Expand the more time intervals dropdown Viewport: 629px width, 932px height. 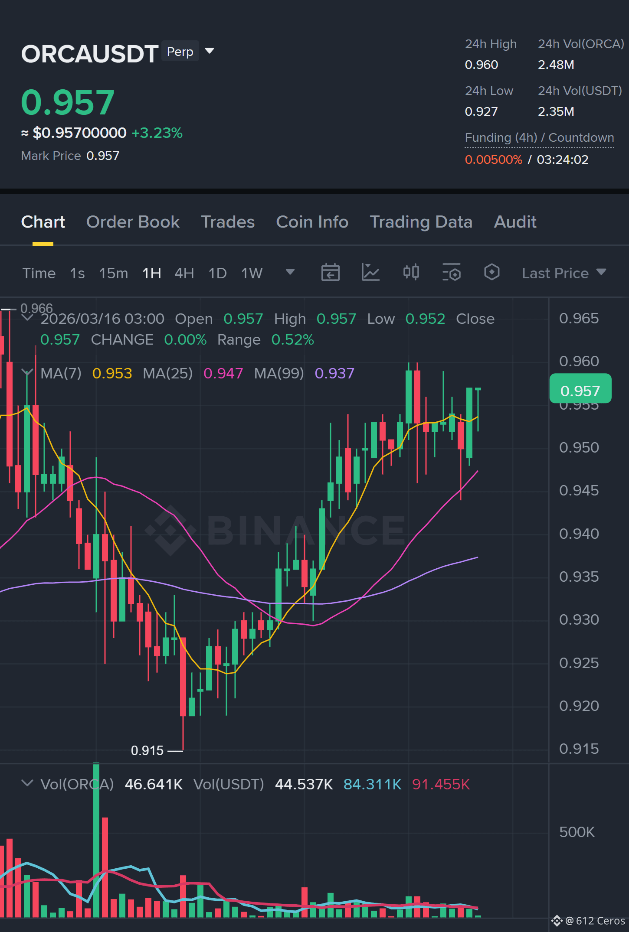[290, 272]
